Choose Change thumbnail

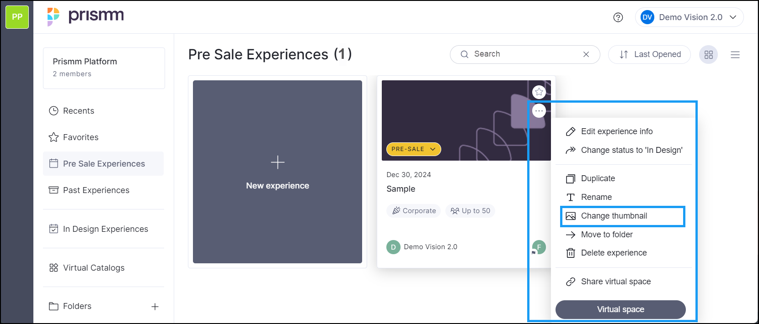point(623,216)
